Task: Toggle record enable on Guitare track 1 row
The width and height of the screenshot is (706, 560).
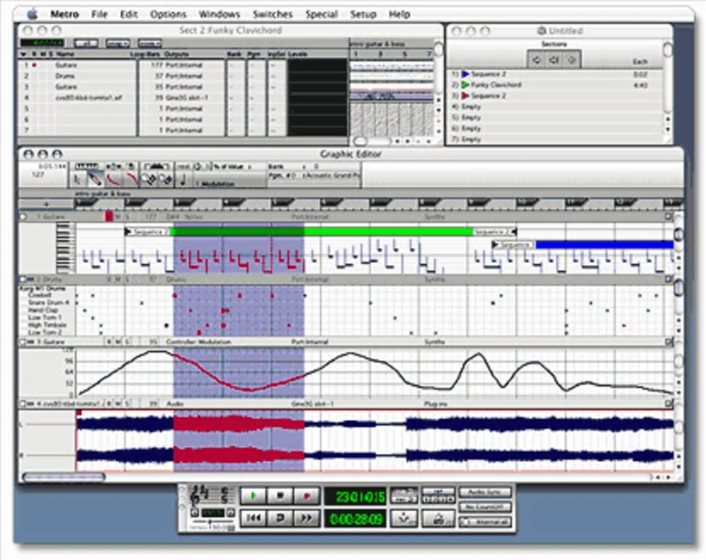Action: [34, 65]
